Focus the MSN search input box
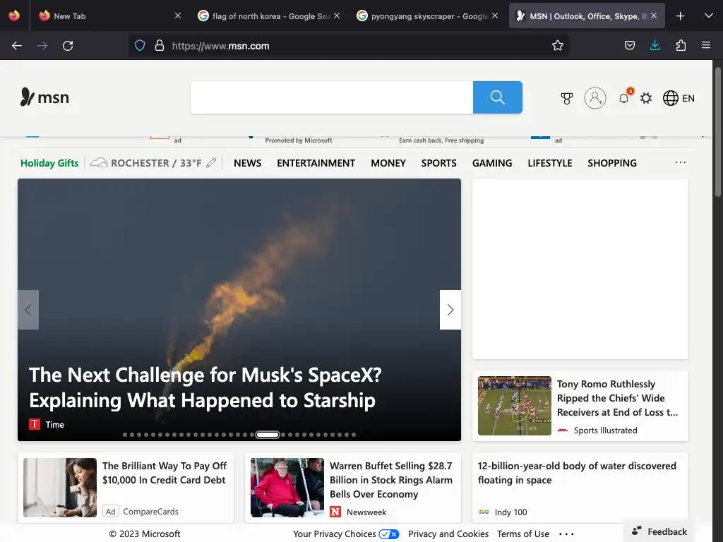723x542 pixels. coord(332,97)
